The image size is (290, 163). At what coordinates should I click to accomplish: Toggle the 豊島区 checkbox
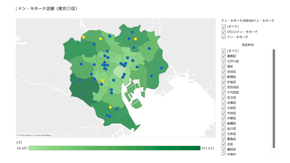coord(224,139)
